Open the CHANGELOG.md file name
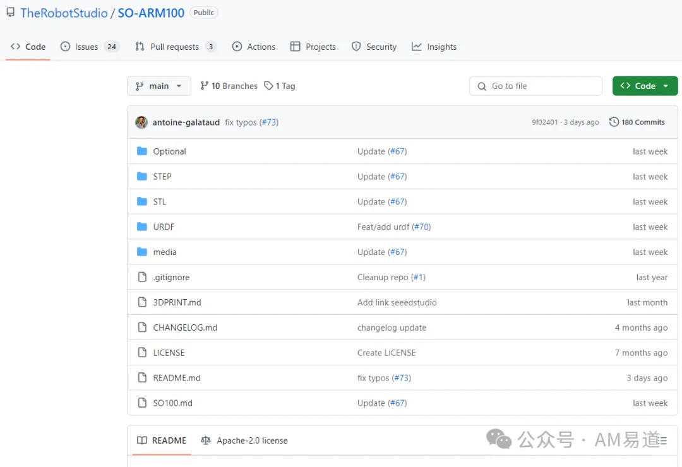682x467 pixels. pos(185,328)
